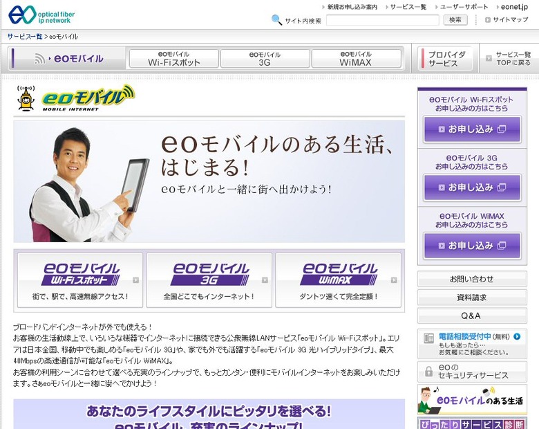Screen dimensions: 539x429
Task: Click arrow icon on the WiMAX card
Action: tap(394, 280)
